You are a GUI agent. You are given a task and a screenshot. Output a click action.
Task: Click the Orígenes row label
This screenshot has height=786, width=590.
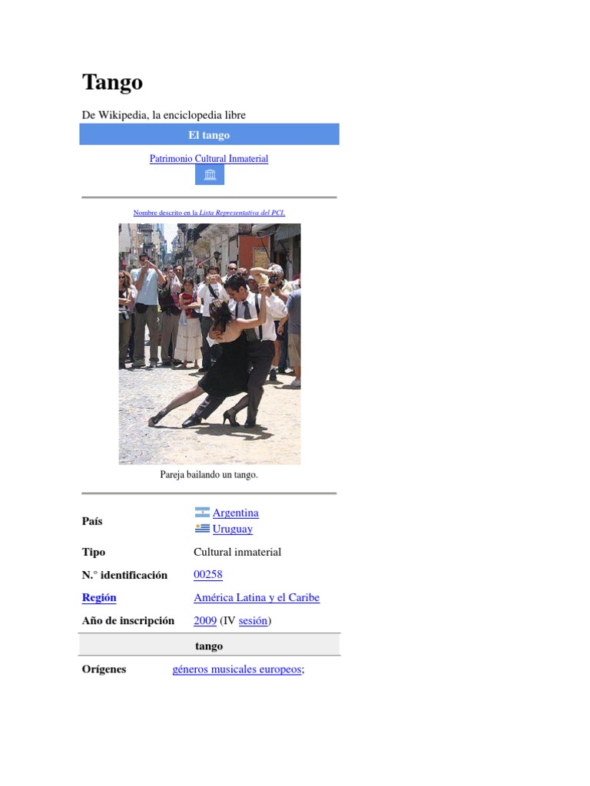click(x=104, y=669)
